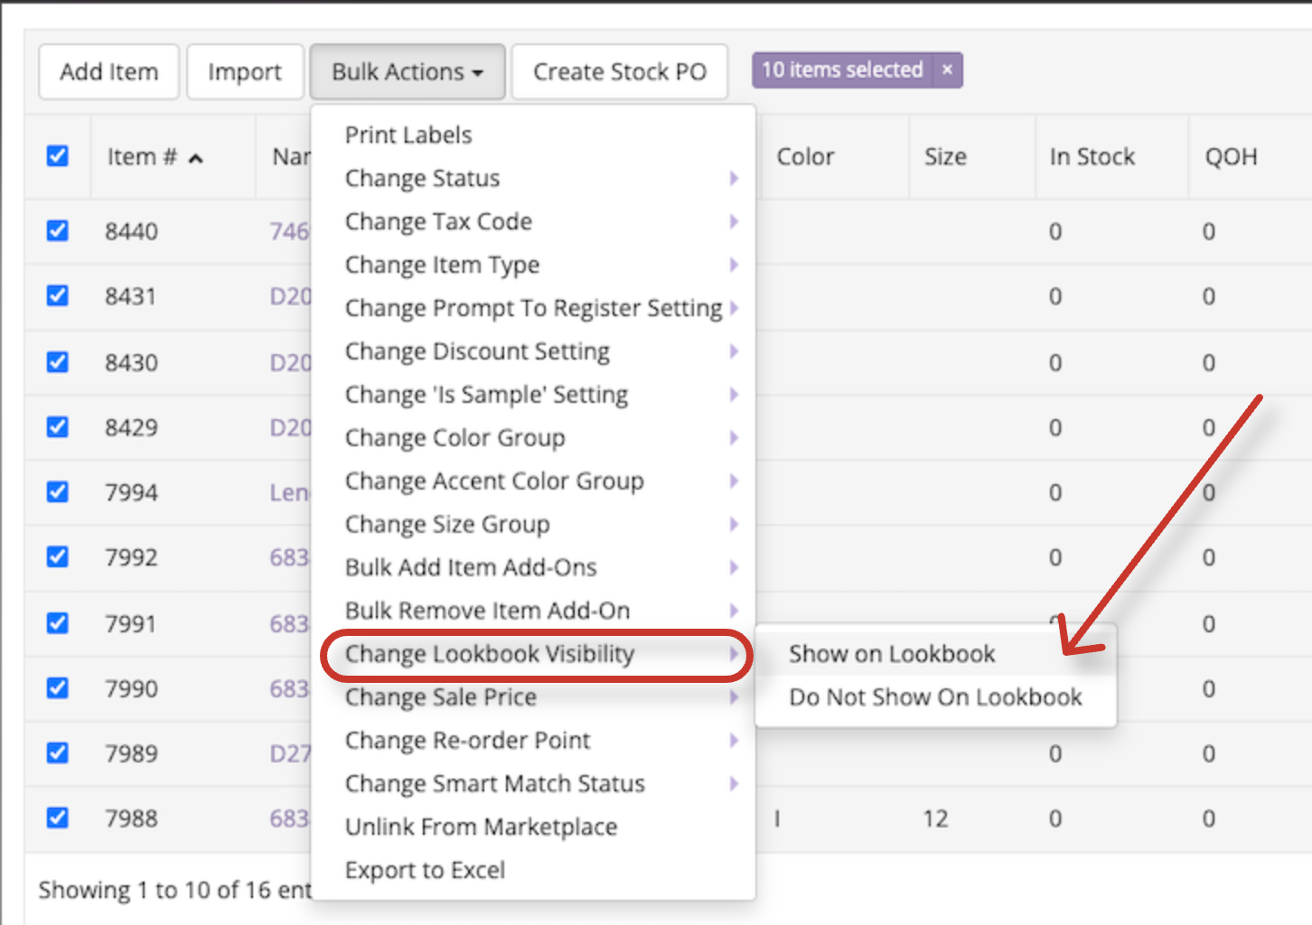This screenshot has width=1312, height=925.
Task: Click the Print Labels menu entry
Action: point(408,134)
